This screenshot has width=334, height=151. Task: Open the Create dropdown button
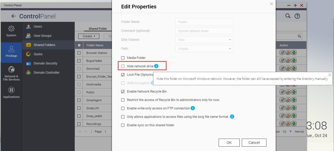coord(88,36)
